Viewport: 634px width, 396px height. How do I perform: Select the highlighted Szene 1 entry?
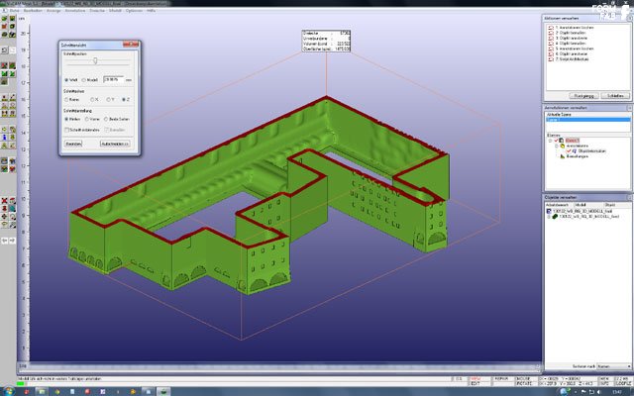pos(587,120)
